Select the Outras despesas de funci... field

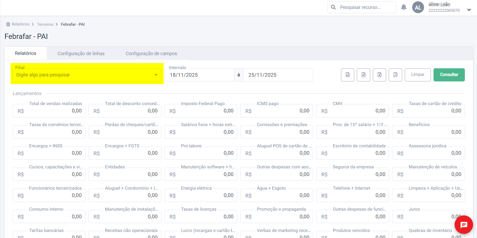[353, 216]
